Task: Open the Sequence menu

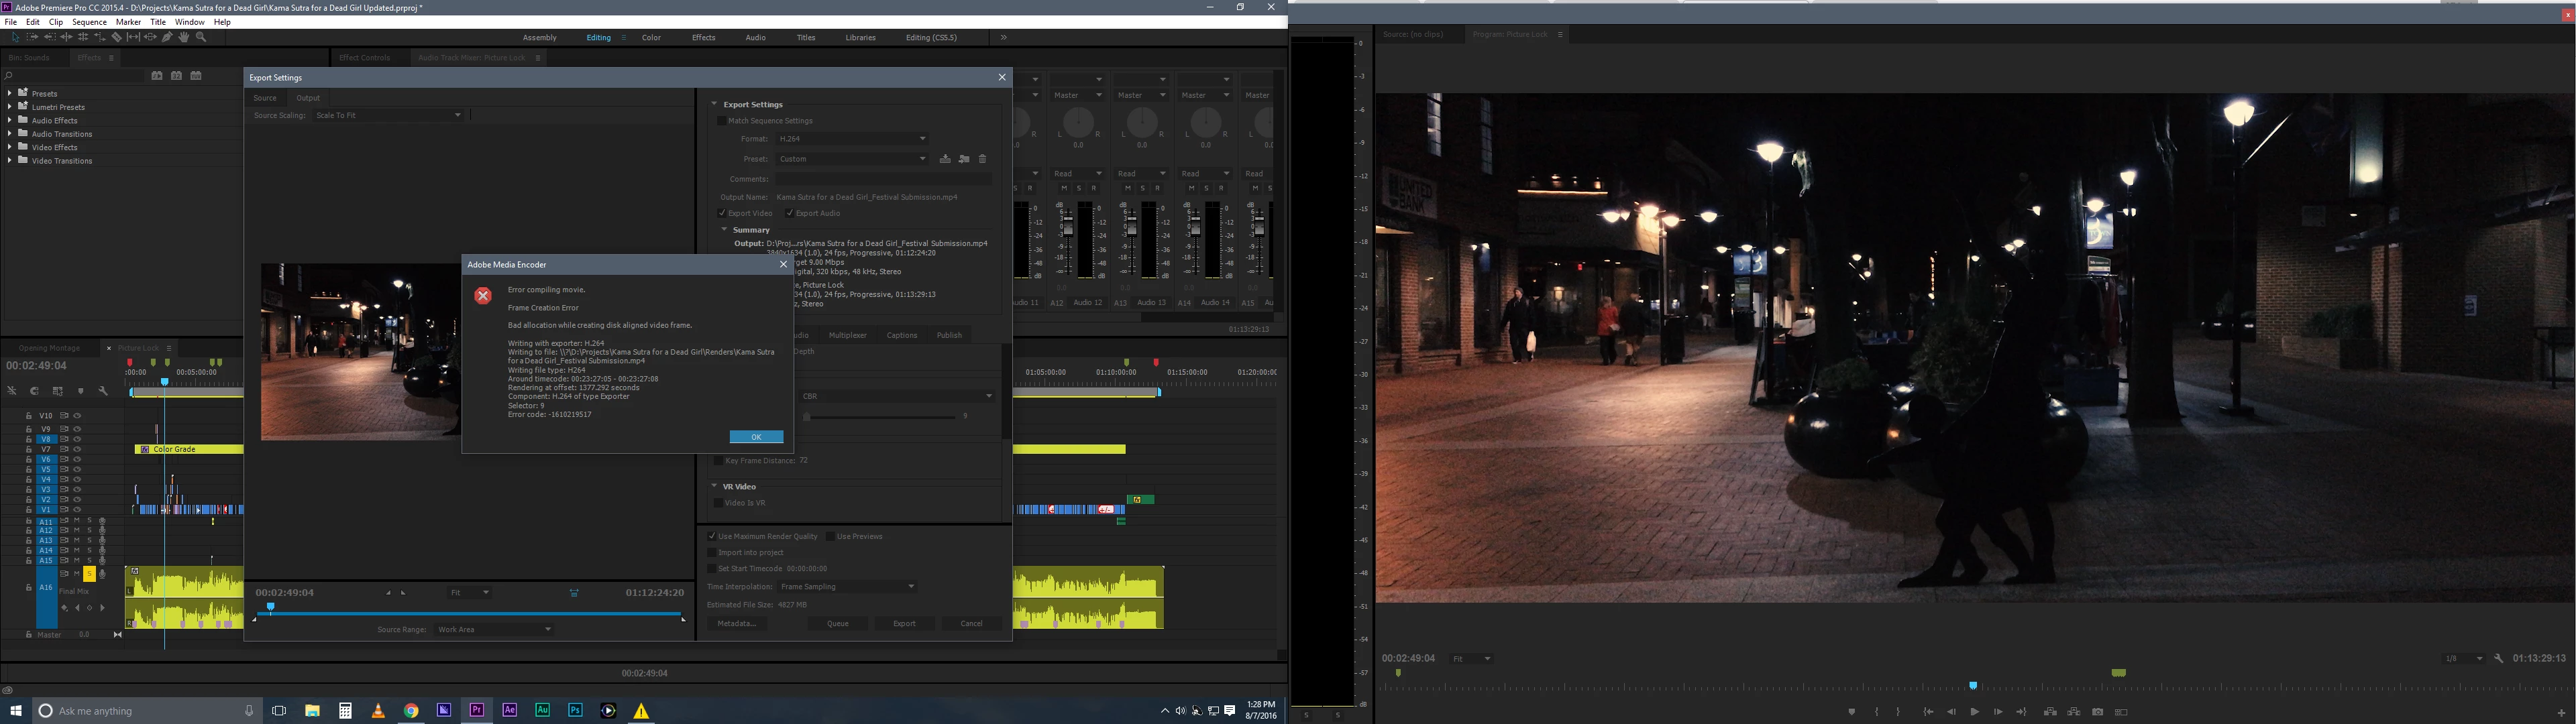Action: click(x=89, y=22)
